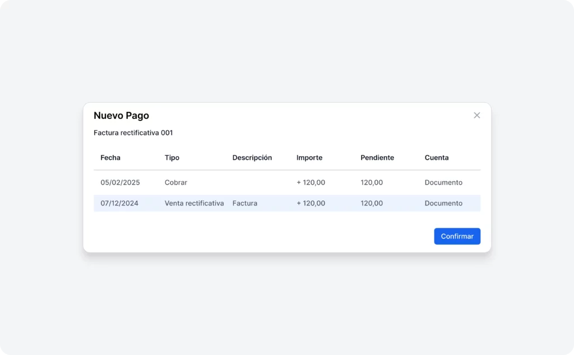Viewport: 574px width, 355px height.
Task: Click the Factura rectificativa 001 subtitle
Action: pos(133,133)
